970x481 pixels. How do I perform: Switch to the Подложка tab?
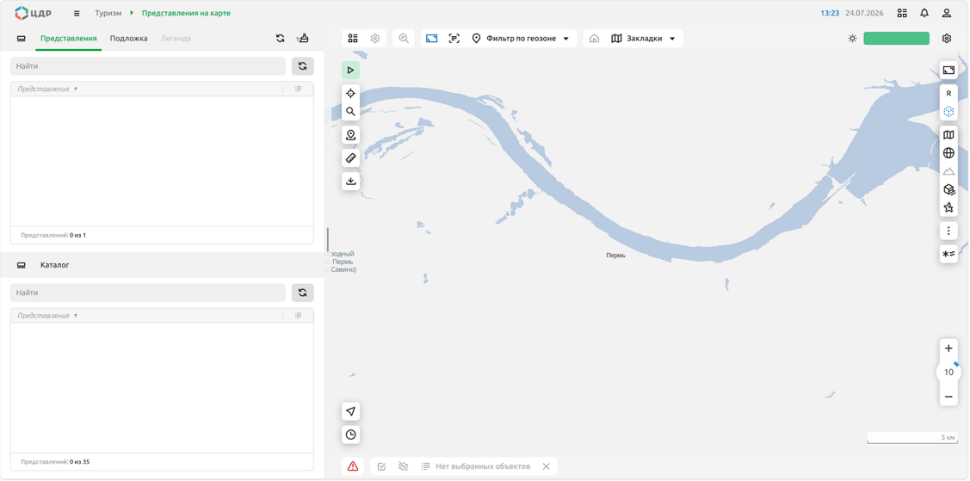point(129,39)
